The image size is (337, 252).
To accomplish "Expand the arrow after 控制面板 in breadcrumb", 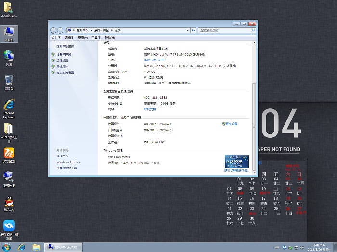I will coord(91,30).
